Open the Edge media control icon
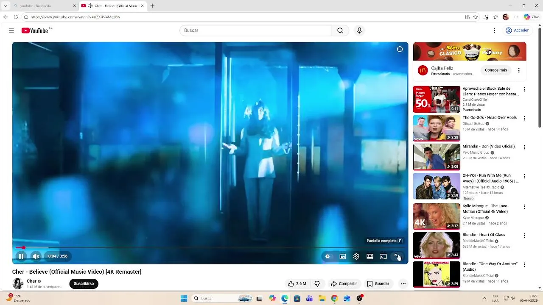This screenshot has height=305, width=543. point(486,17)
